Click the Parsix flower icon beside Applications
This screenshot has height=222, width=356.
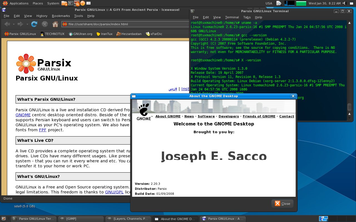click(5, 3)
